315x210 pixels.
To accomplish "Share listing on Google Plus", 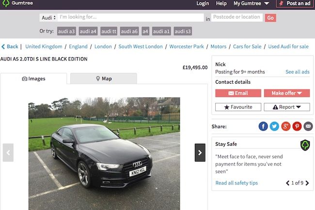I will click(x=285, y=126).
